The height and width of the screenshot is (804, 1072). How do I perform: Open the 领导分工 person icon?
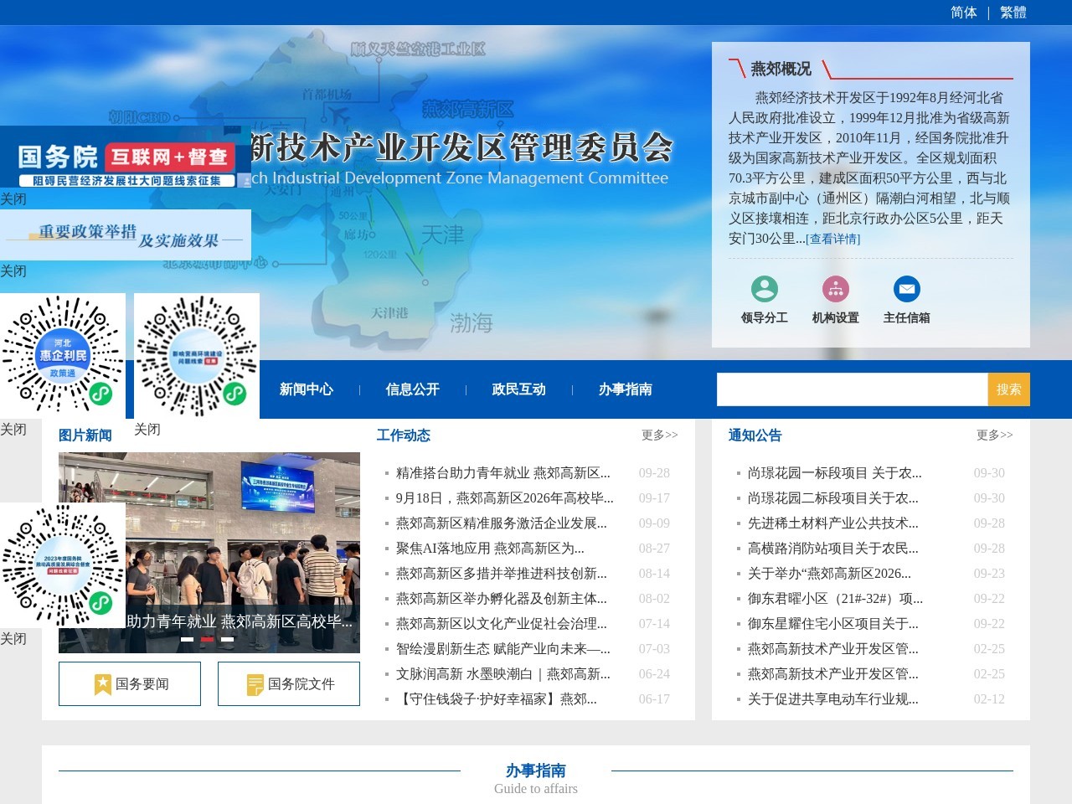pyautogui.click(x=764, y=289)
